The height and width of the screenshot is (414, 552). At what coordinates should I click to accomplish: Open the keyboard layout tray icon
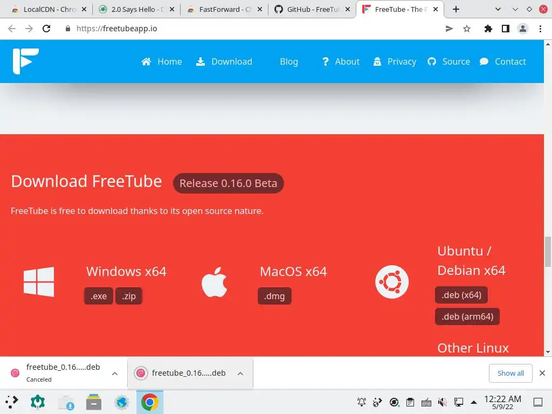[x=426, y=402]
